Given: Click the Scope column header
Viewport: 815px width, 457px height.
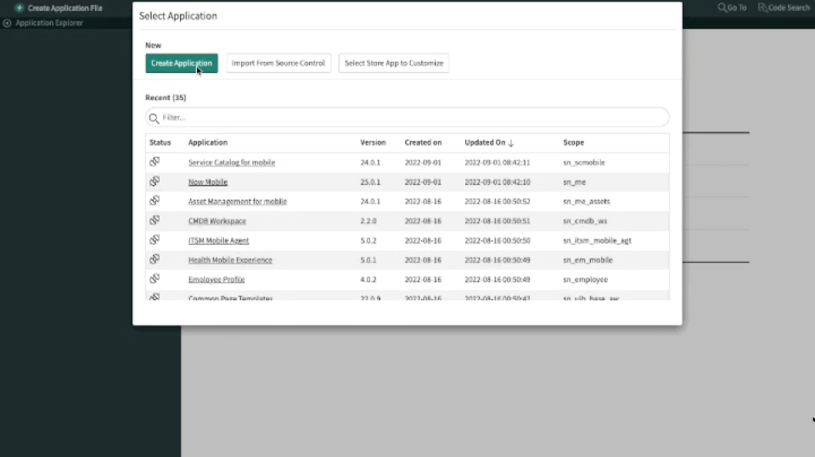Looking at the screenshot, I should pyautogui.click(x=574, y=142).
